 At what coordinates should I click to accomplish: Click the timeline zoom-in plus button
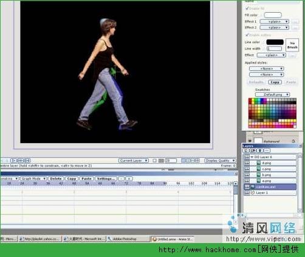click(129, 179)
